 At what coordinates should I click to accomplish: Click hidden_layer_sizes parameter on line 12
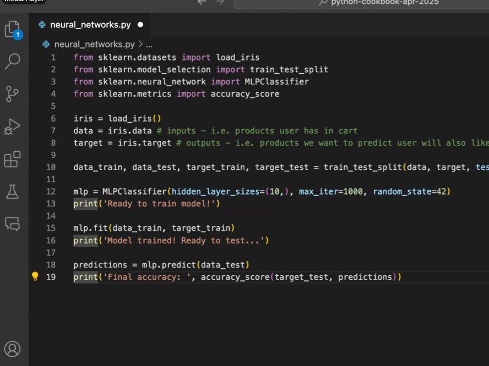pos(216,192)
